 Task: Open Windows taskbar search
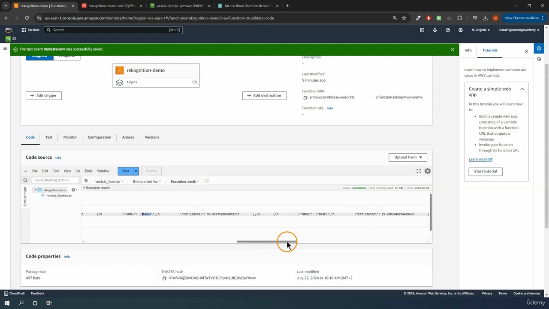(21, 303)
